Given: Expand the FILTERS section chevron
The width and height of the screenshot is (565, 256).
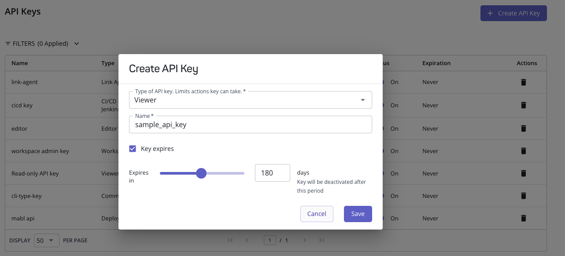Looking at the screenshot, I should [77, 44].
